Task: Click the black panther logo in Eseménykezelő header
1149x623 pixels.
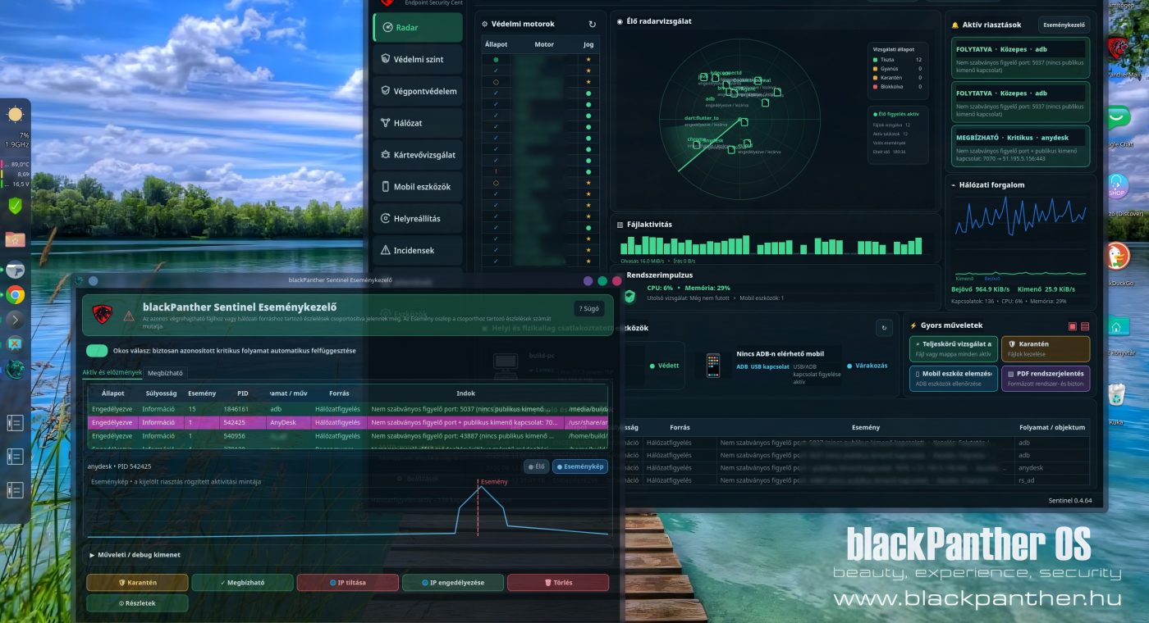Action: 102,315
